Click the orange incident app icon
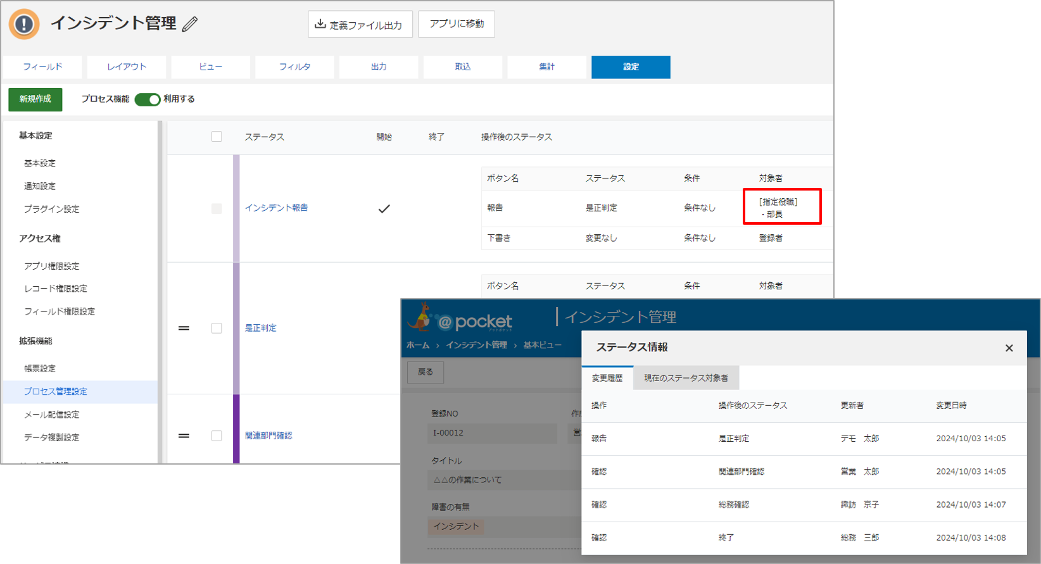This screenshot has width=1041, height=564. (24, 24)
